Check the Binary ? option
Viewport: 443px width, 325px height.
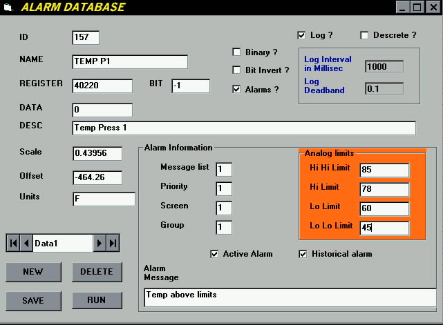click(x=236, y=52)
